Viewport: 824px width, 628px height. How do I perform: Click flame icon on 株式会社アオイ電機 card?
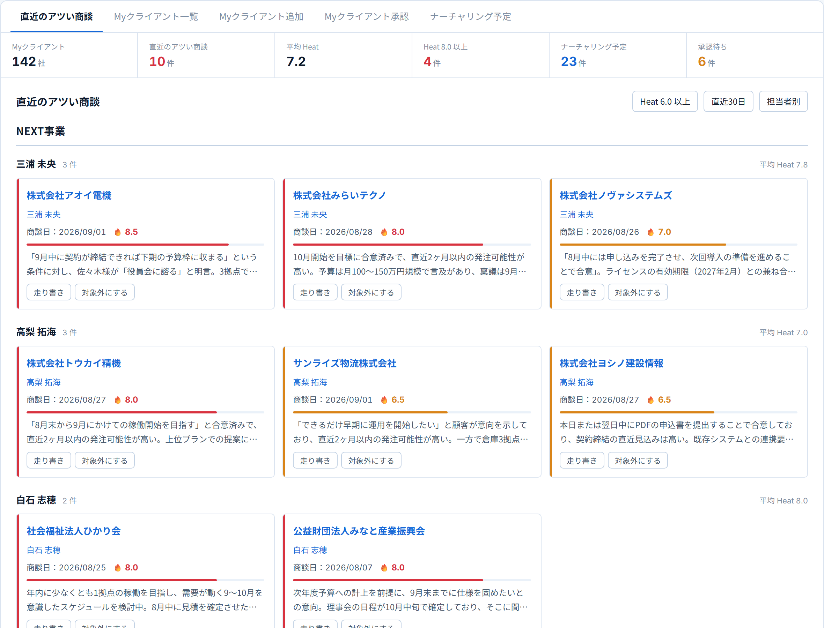(x=118, y=232)
